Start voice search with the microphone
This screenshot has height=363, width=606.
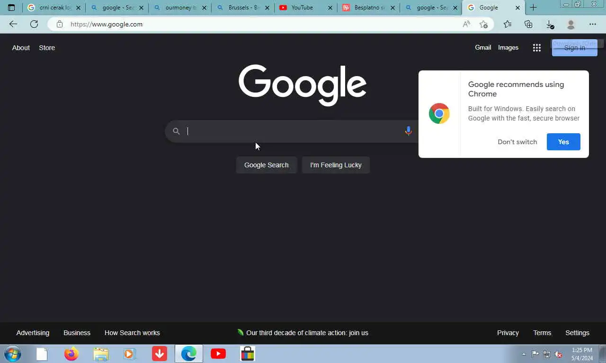pos(408,131)
